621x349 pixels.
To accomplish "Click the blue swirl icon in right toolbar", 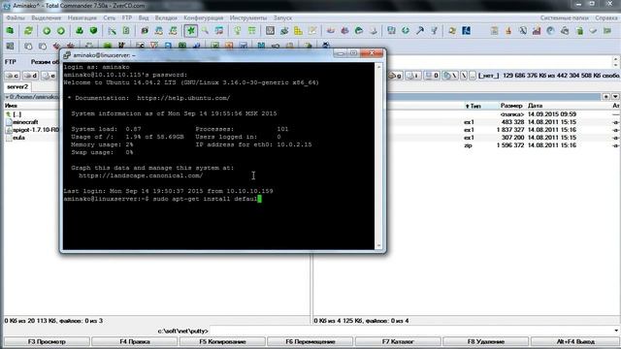I will pos(550,31).
